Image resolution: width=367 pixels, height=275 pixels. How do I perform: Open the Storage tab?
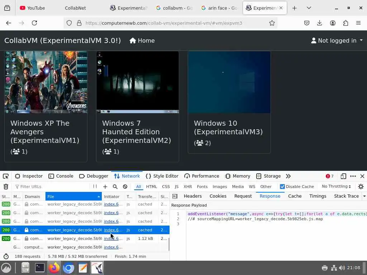coord(268,176)
